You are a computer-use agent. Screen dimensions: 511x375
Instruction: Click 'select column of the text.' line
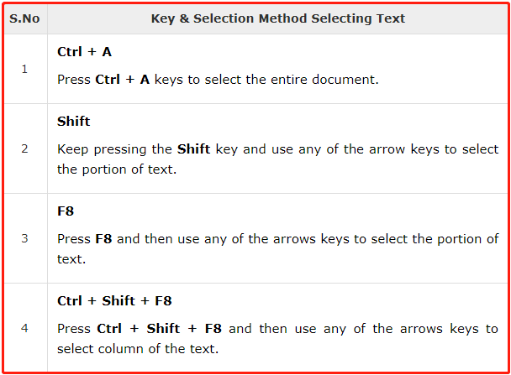click(x=138, y=349)
